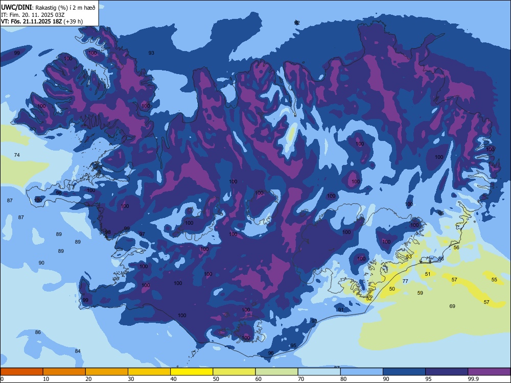Click the 60–70 pale green legend swatch
The height and width of the screenshot is (383, 511).
[x=276, y=372]
